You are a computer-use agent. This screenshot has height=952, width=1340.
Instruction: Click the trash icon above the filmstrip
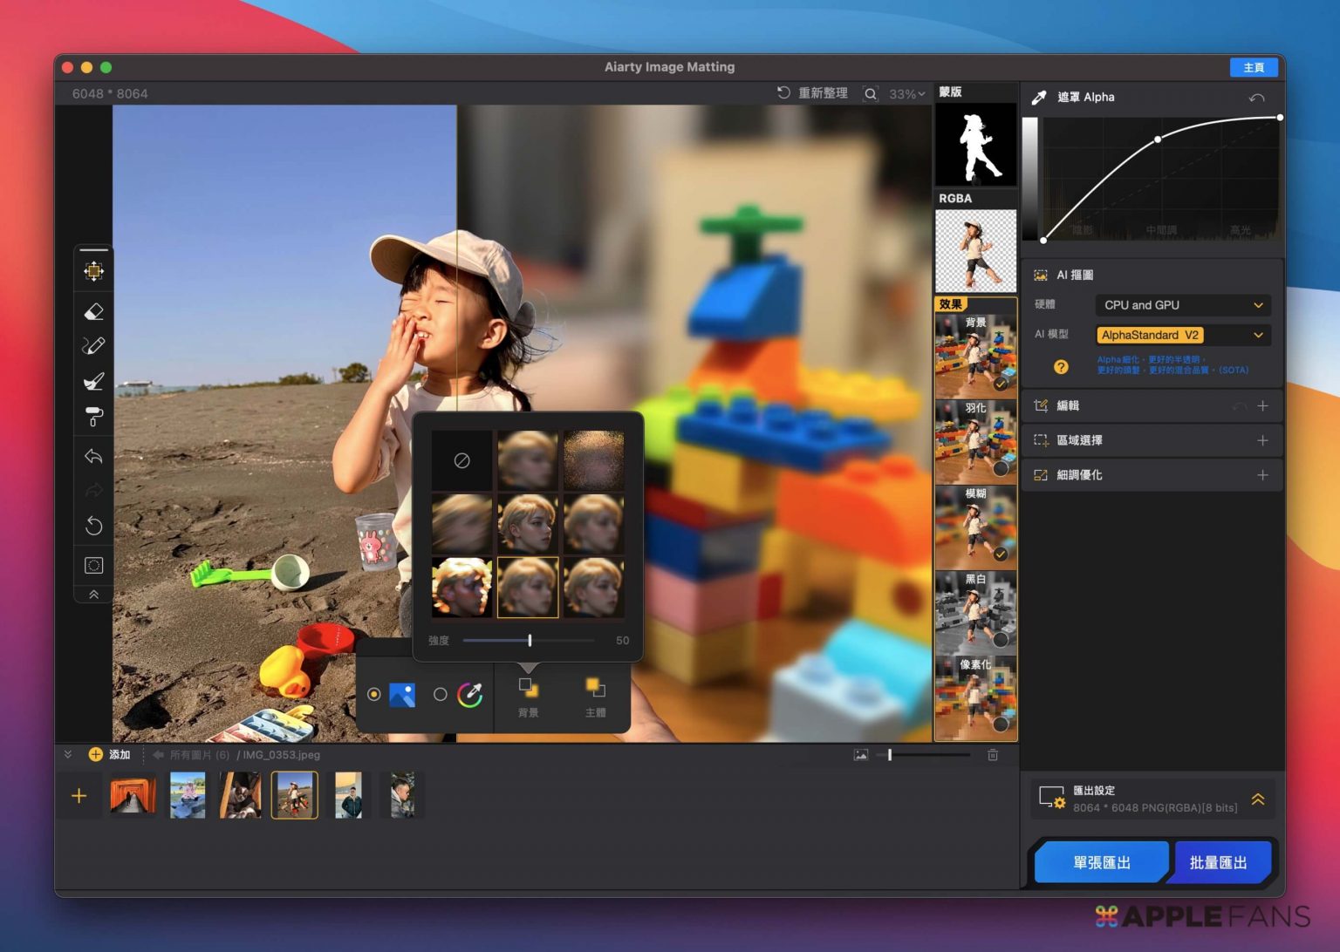coord(993,755)
